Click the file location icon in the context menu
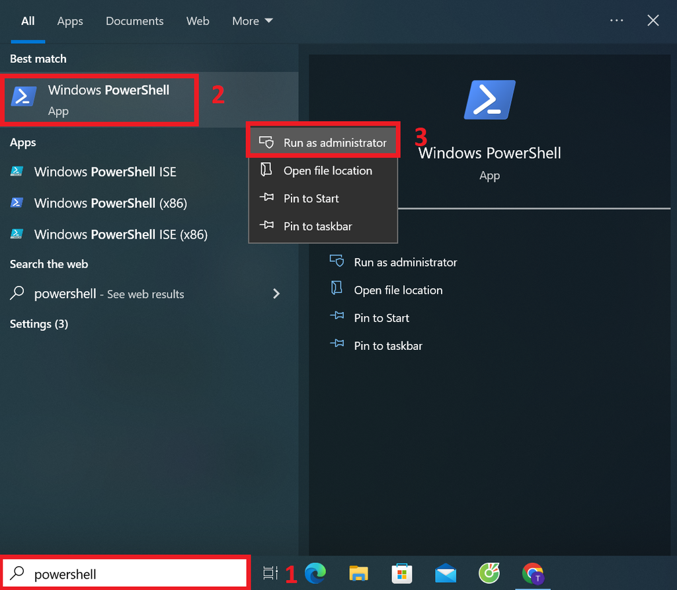The height and width of the screenshot is (590, 677). pyautogui.click(x=266, y=170)
